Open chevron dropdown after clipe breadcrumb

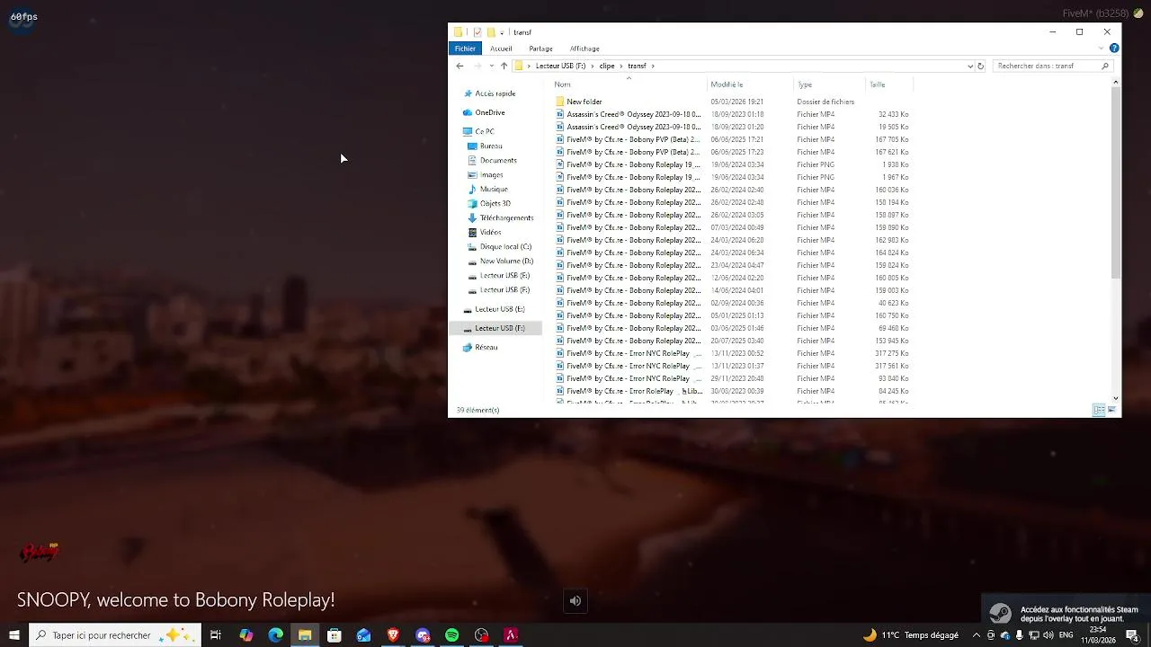pyautogui.click(x=621, y=66)
